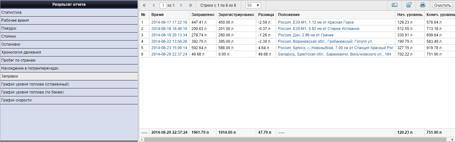456x142 pixels.
Task: Click the export report file icon
Action: (x=409, y=5)
